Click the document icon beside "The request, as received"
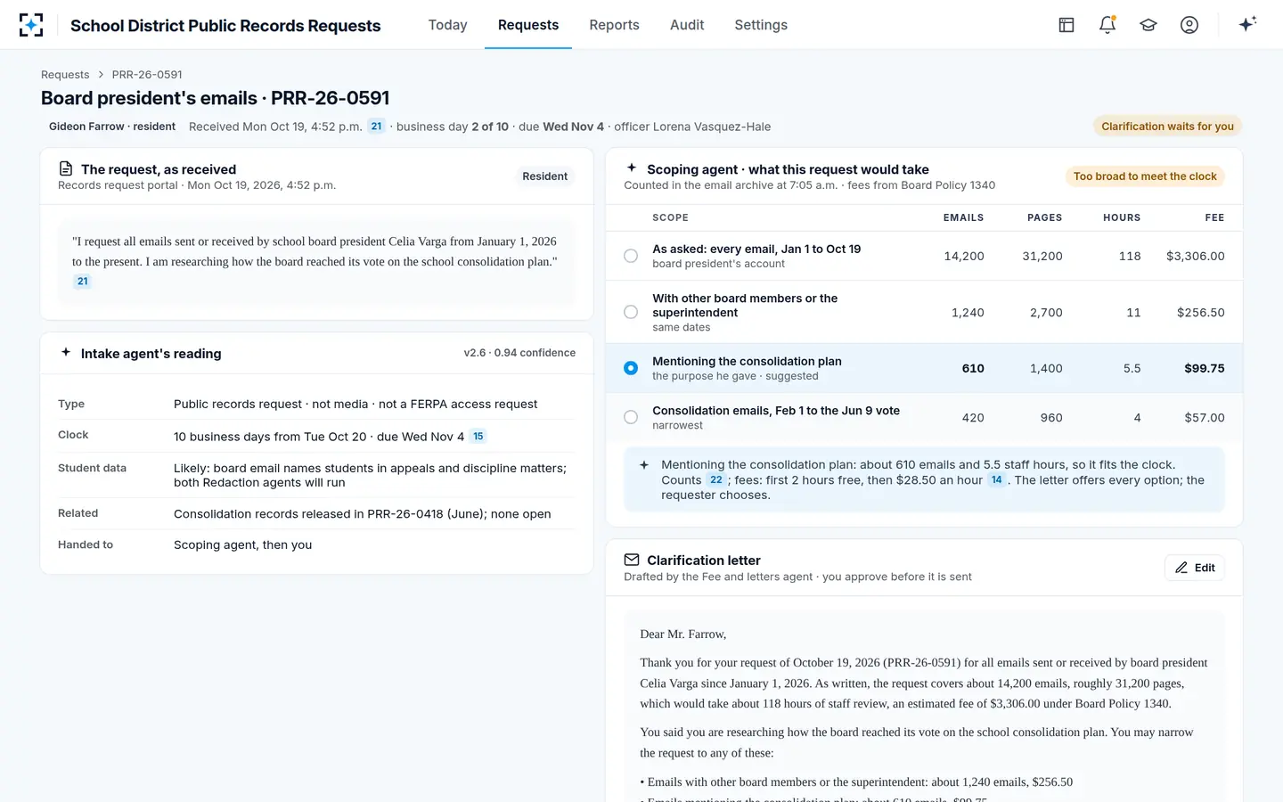This screenshot has height=802, width=1283. 66,168
